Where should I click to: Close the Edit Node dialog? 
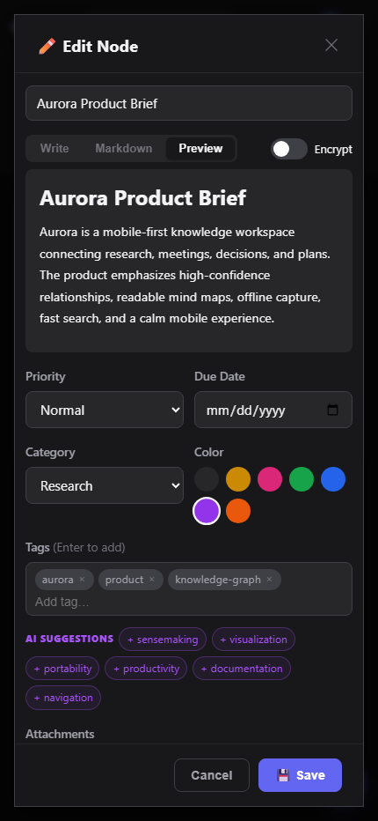331,46
